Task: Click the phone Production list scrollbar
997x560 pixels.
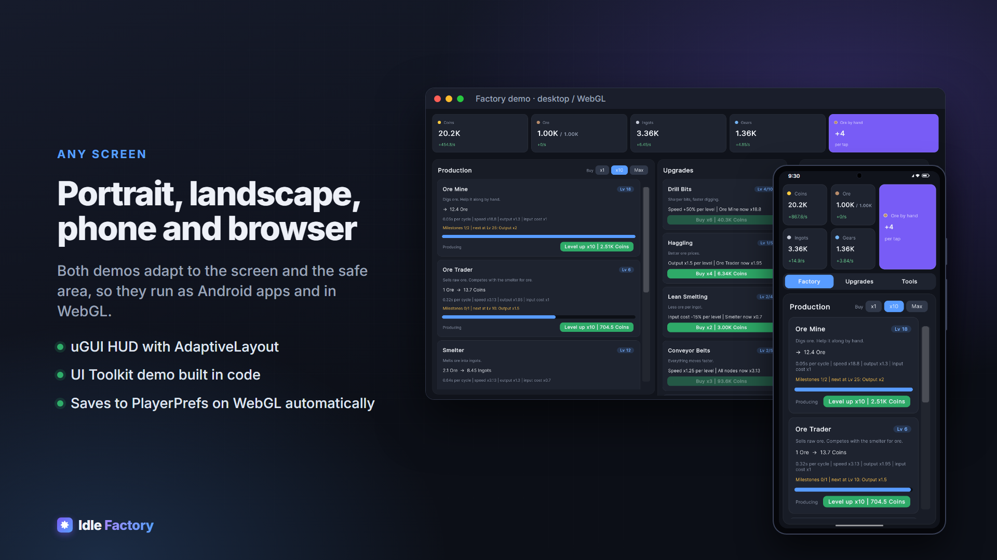Action: (x=925, y=365)
